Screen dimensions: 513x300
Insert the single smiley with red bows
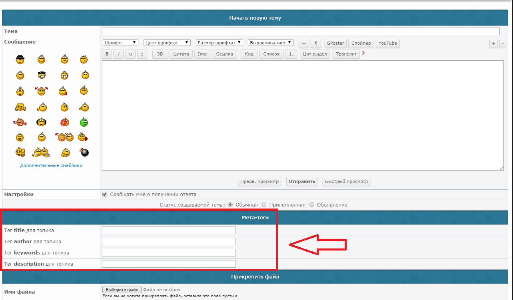click(42, 91)
